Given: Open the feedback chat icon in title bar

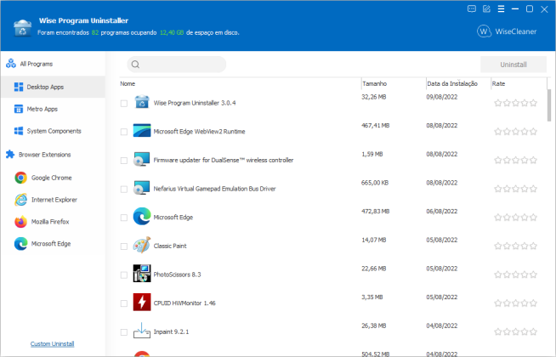Looking at the screenshot, I should pyautogui.click(x=471, y=8).
